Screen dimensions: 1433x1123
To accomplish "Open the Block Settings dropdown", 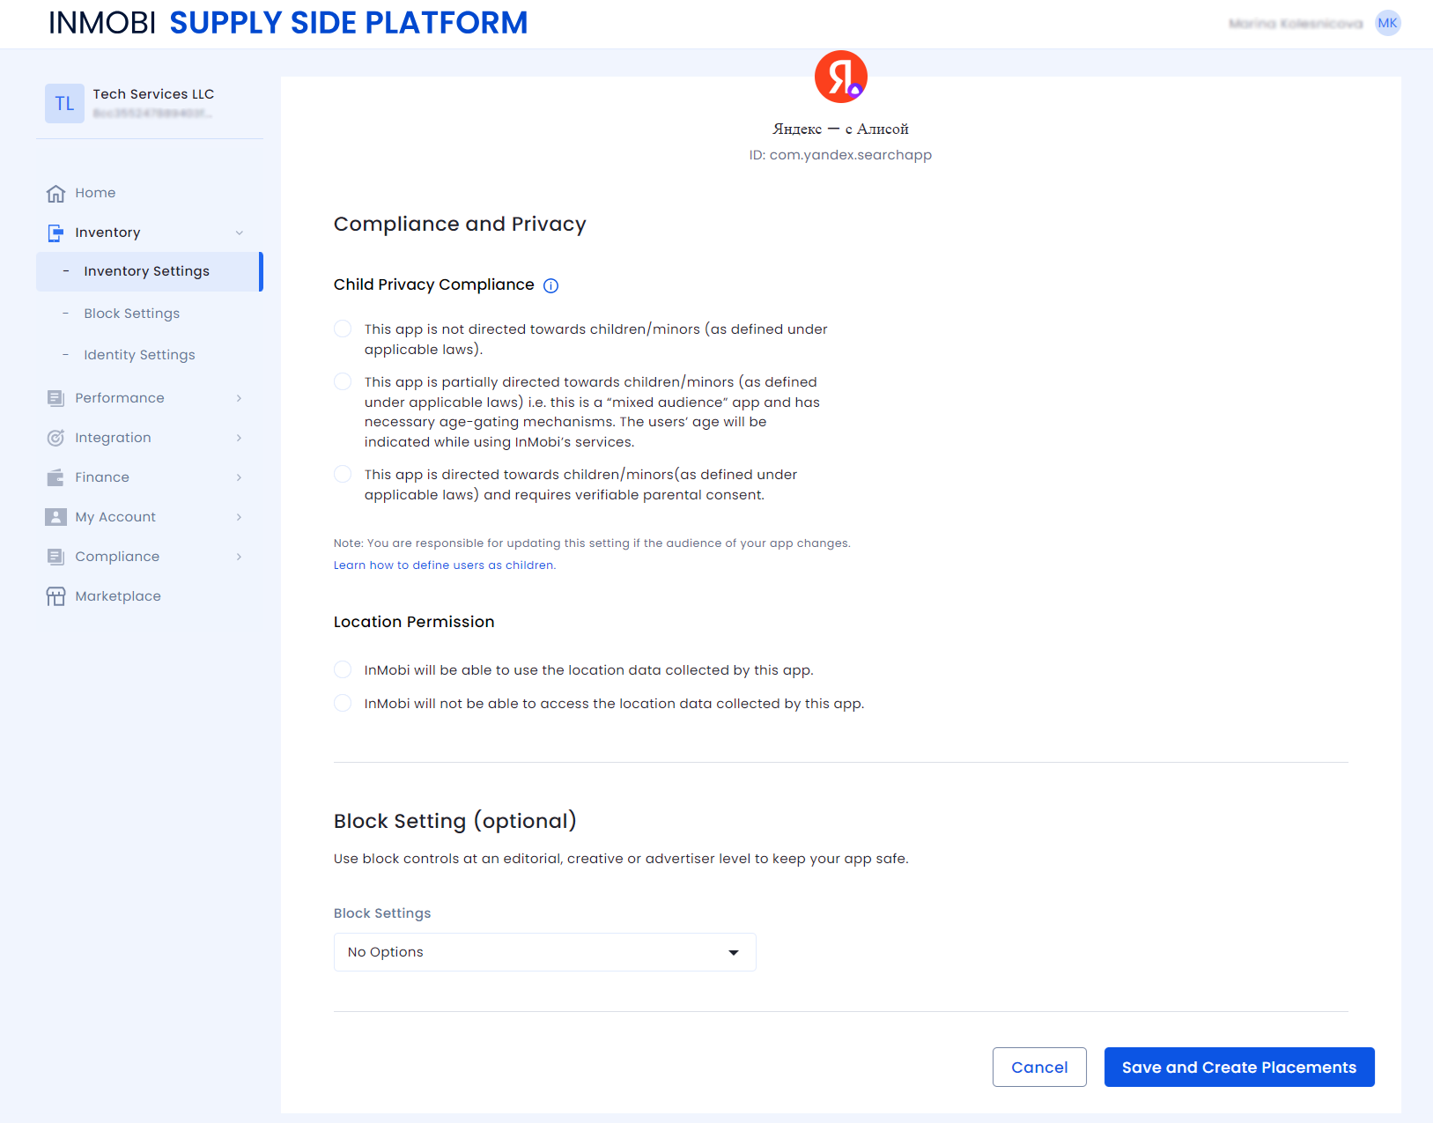I will (x=544, y=952).
